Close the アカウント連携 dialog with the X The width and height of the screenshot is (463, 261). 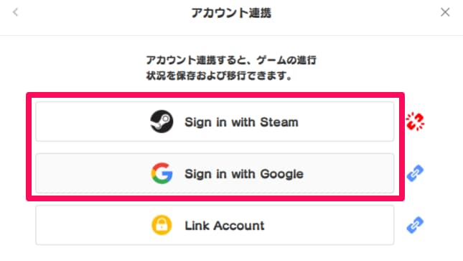tap(445, 12)
